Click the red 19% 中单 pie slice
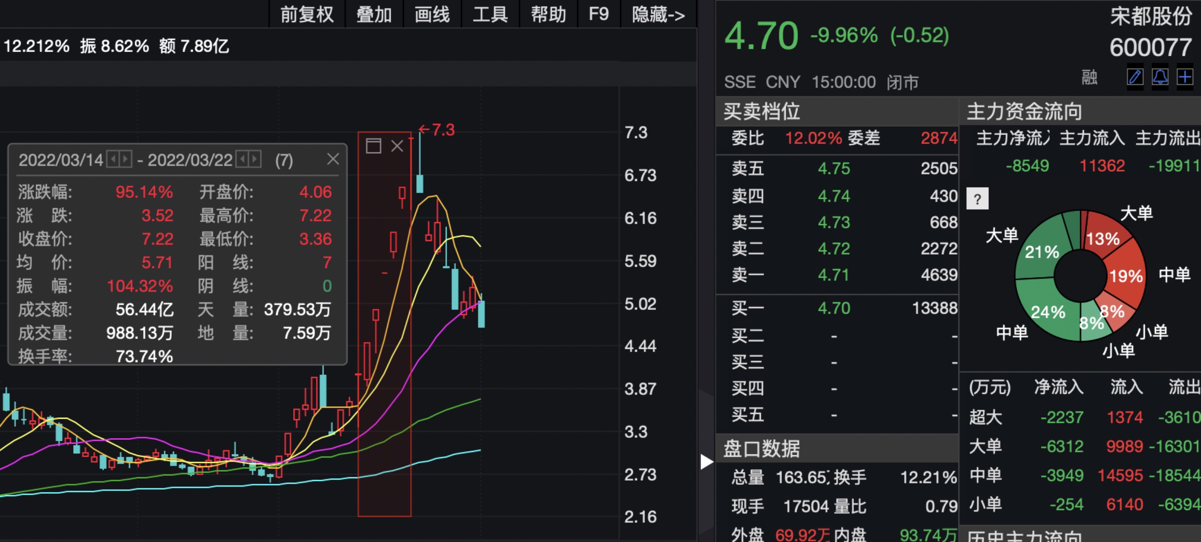 [x=1126, y=277]
